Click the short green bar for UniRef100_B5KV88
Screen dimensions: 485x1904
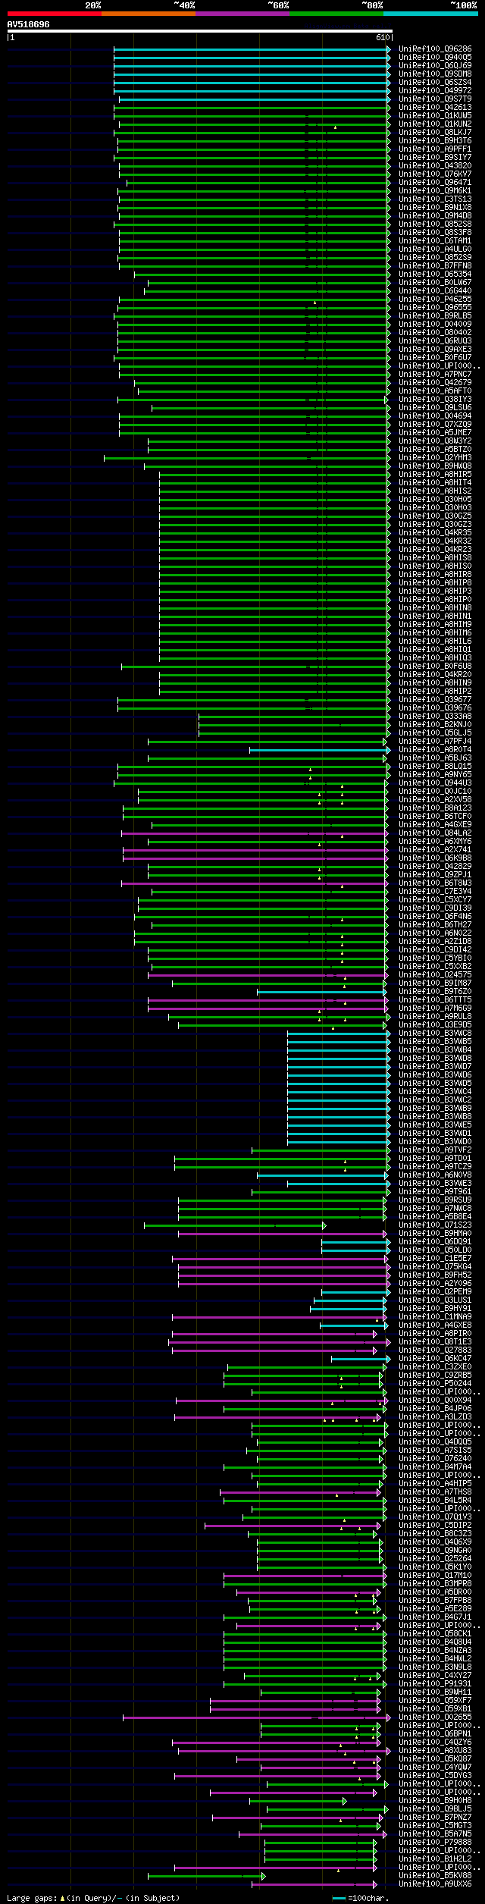(206, 1876)
